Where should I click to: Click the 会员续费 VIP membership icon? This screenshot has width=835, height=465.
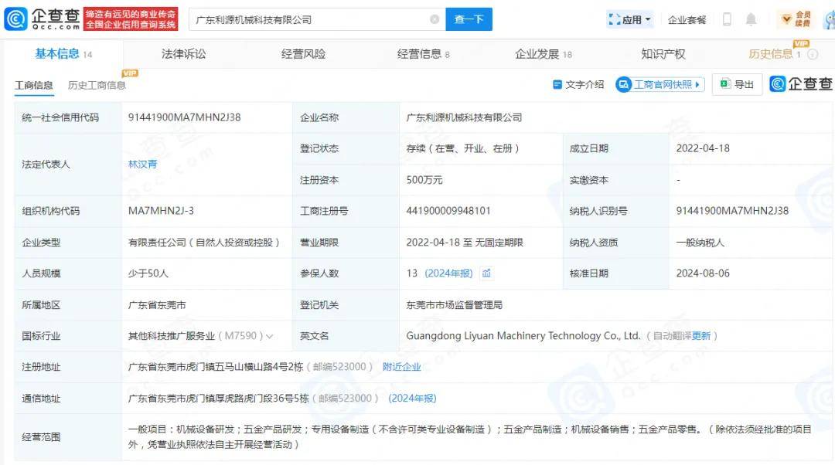click(x=796, y=19)
